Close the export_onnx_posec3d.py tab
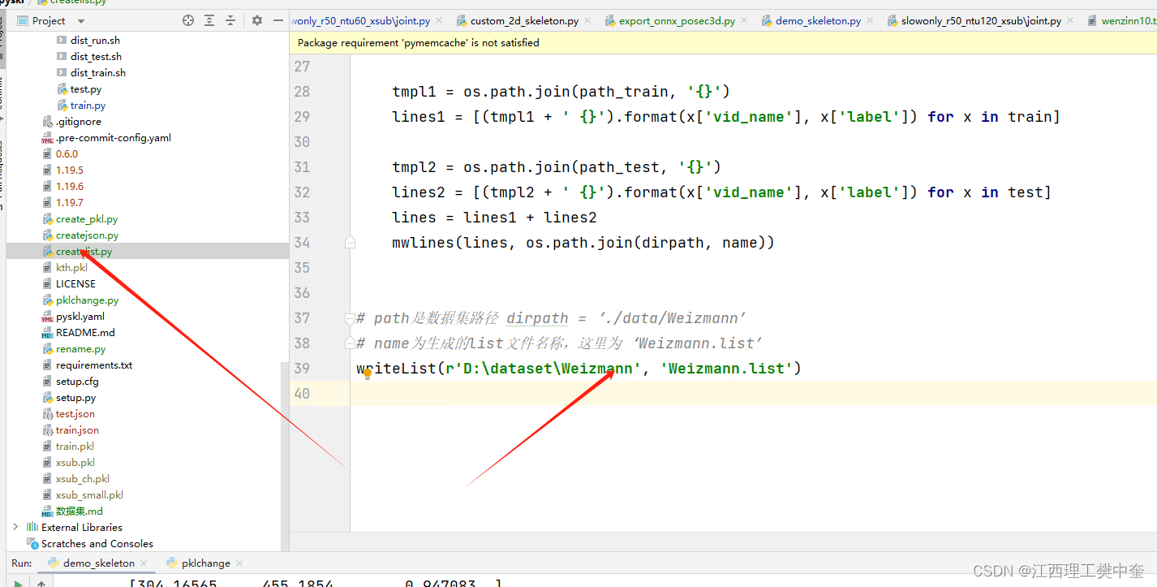Screen dimensions: 1157x587 pyautogui.click(x=744, y=21)
